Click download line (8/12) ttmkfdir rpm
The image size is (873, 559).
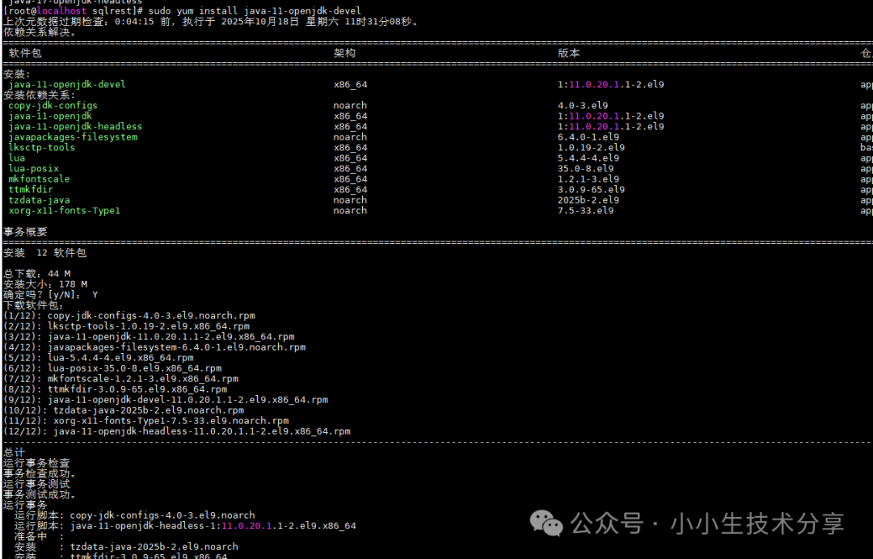116,389
